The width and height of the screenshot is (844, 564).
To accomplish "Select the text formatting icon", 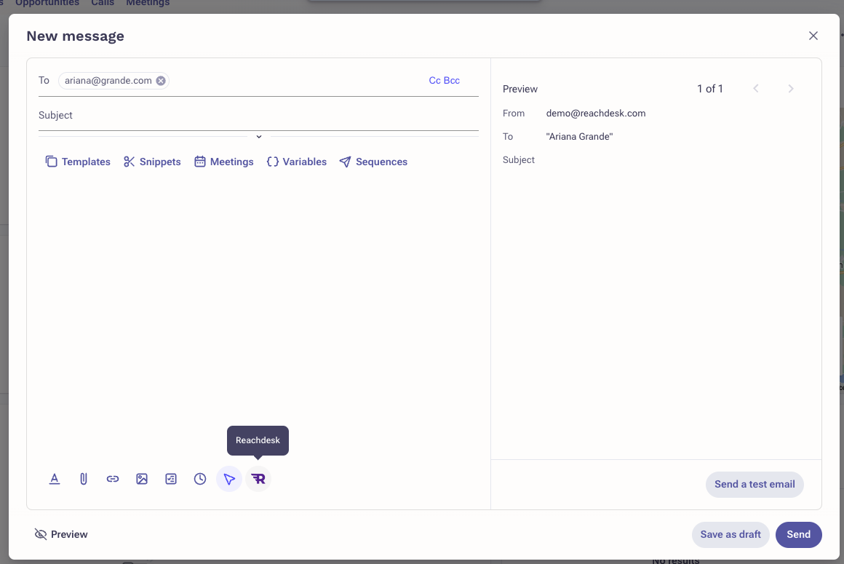I will click(55, 479).
